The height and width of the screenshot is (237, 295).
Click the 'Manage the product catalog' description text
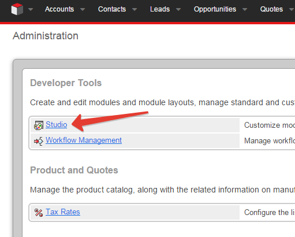(162, 190)
